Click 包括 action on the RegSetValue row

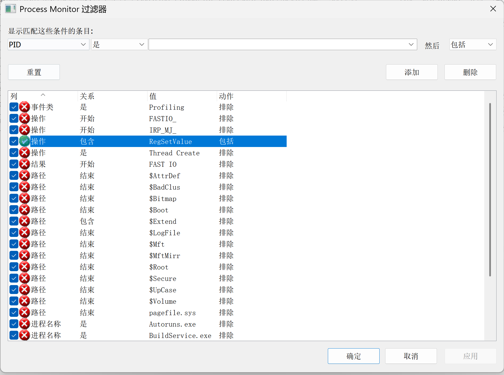[x=226, y=141]
